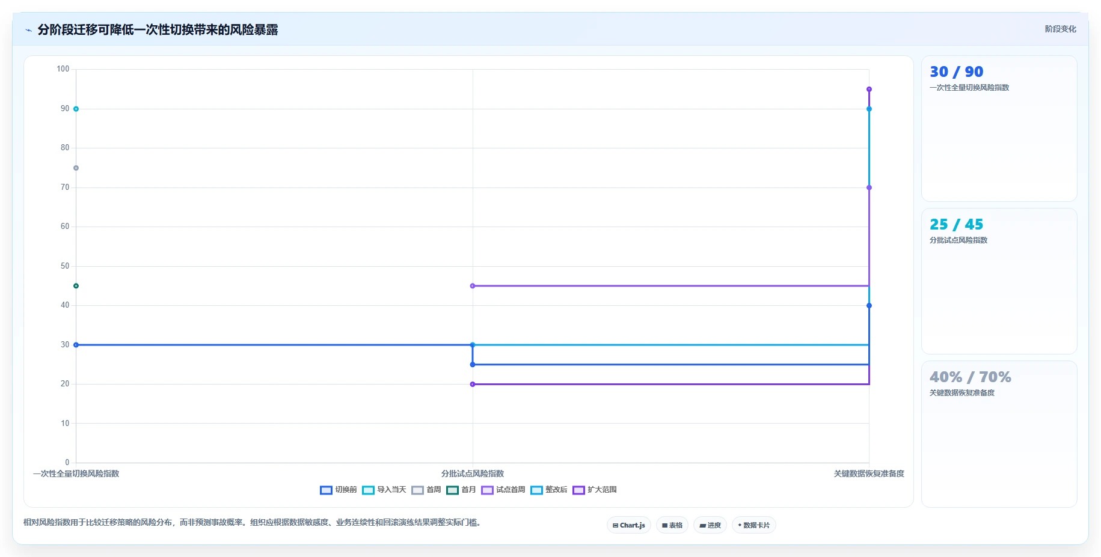Toggle the 切换前 legend series

click(x=339, y=490)
